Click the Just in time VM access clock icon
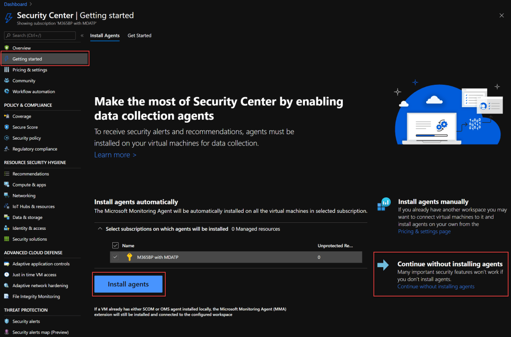 7,275
